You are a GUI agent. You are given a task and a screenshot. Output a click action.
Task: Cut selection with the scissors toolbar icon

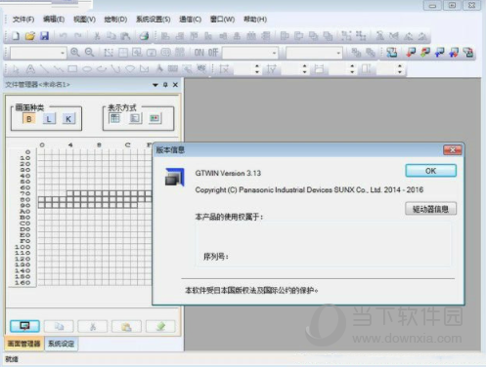[97, 36]
